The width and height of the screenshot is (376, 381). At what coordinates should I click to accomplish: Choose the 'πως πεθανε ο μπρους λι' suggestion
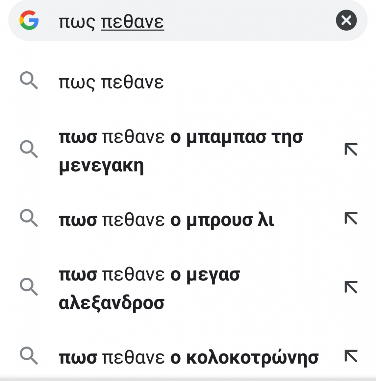click(166, 220)
